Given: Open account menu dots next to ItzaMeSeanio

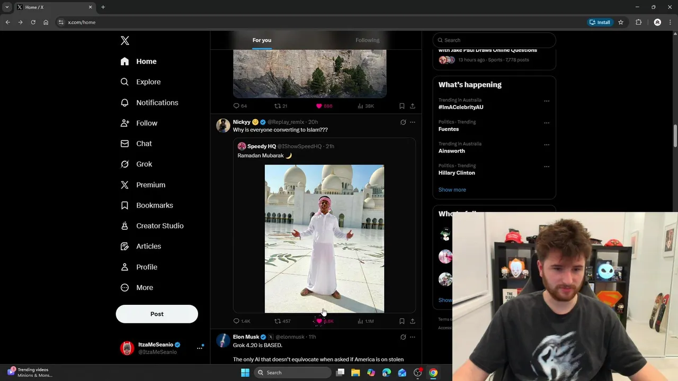Looking at the screenshot, I should pos(200,348).
